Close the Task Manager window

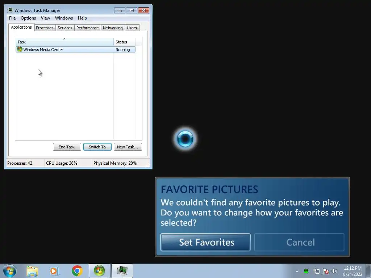tap(143, 10)
